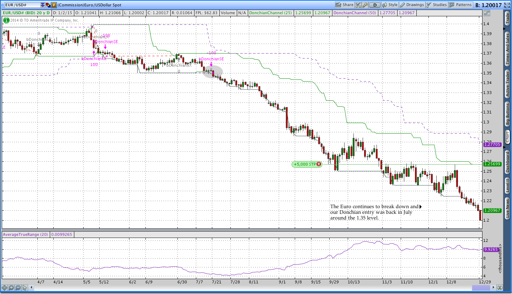Image resolution: width=512 pixels, height=294 pixels.
Task: Click AverageTrueRange (20) study label
Action: 26,234
